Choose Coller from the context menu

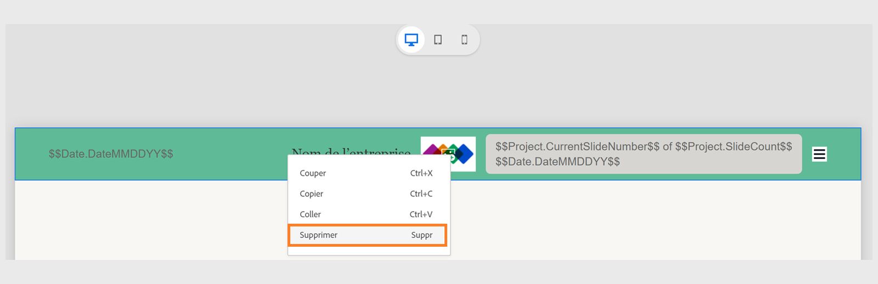[311, 214]
